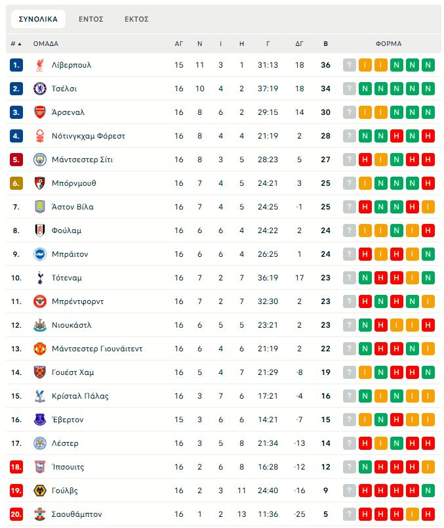Screen dimensions: 444x528
Task: Click the red position 18 badge
Action: pos(16,467)
